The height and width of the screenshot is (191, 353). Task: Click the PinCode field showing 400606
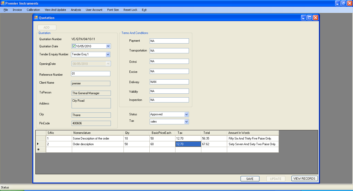(x=91, y=123)
